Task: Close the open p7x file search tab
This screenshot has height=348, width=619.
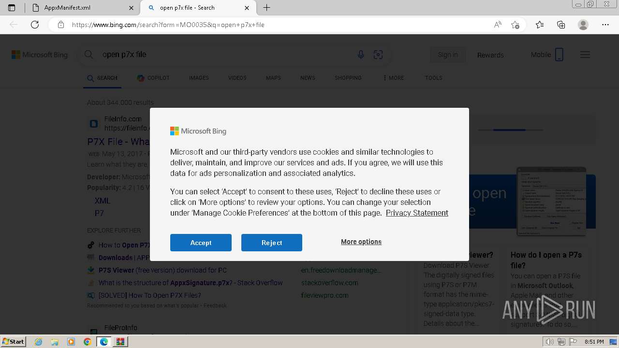Action: (x=247, y=8)
